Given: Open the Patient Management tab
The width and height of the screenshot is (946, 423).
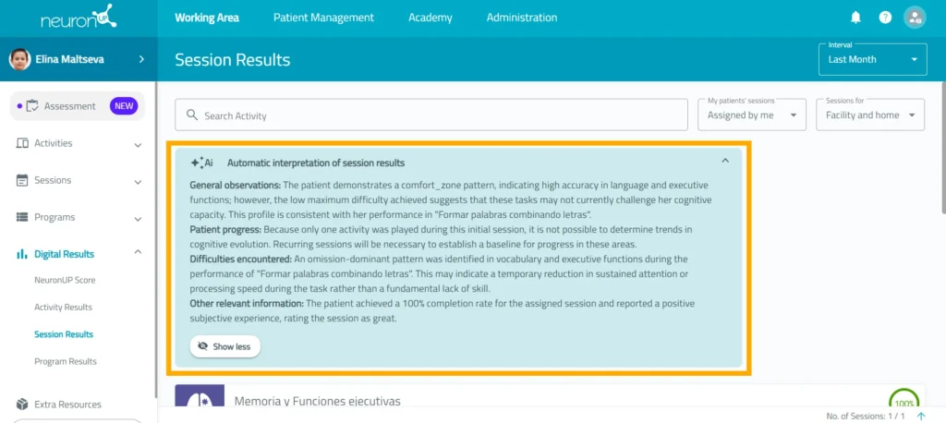Looking at the screenshot, I should [323, 18].
